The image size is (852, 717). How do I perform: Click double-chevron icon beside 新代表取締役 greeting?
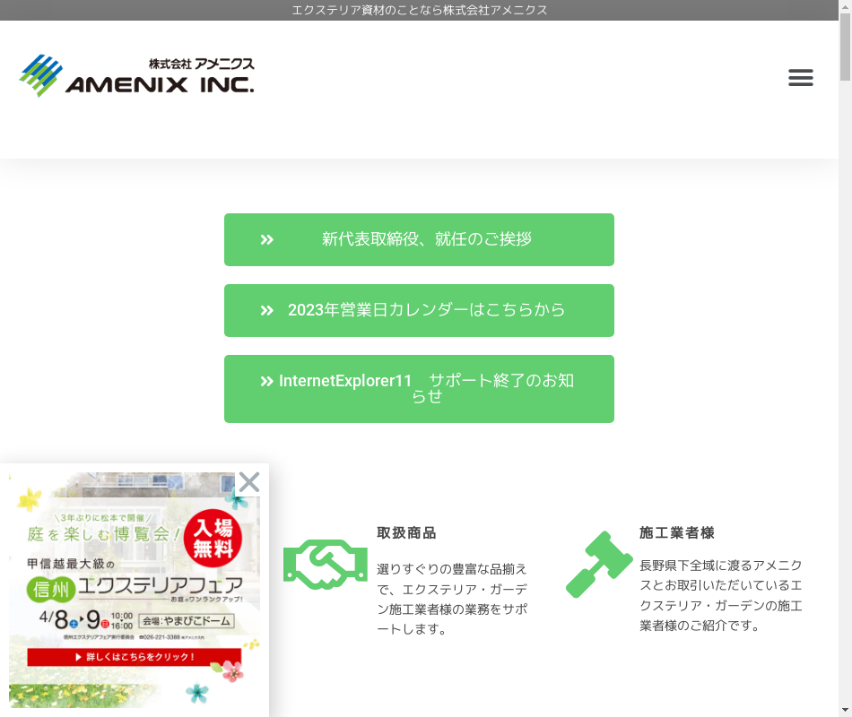267,240
